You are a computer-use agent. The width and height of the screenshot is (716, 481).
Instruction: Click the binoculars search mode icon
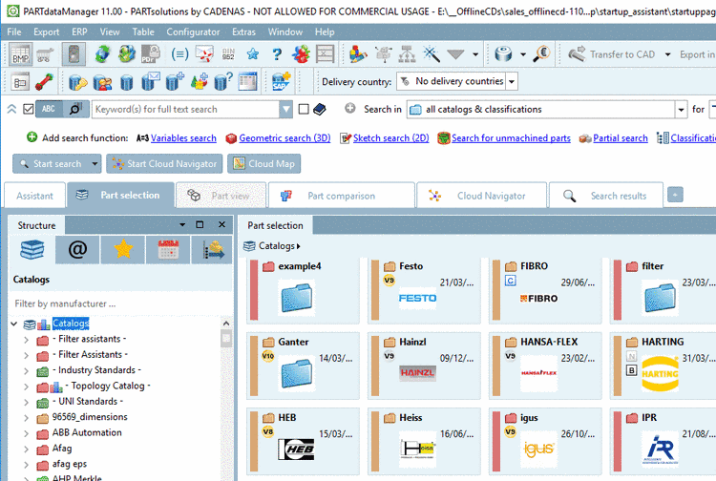[x=75, y=109]
